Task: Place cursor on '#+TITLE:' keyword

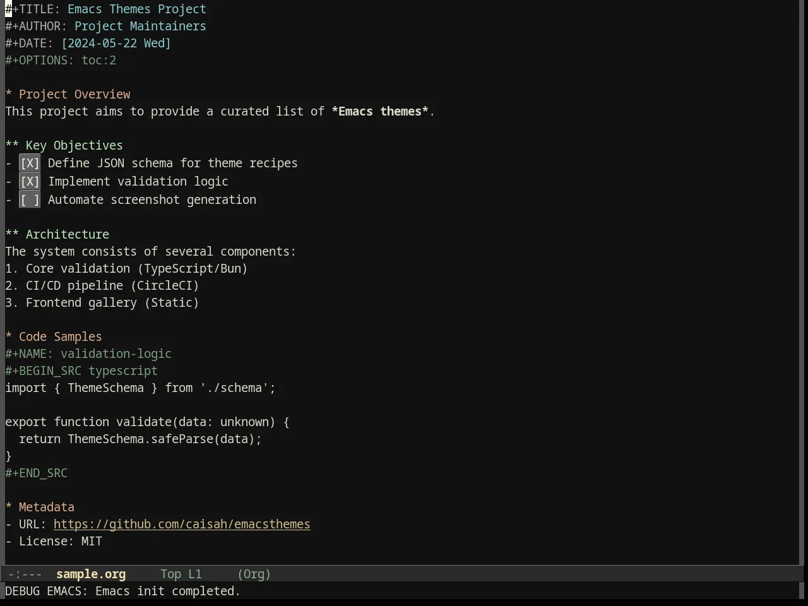Action: click(x=33, y=9)
